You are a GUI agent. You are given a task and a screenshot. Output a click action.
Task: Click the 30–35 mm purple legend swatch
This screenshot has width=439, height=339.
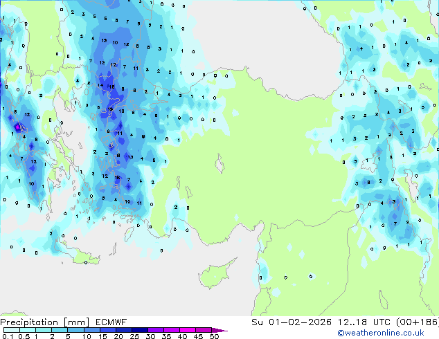coord(155,330)
